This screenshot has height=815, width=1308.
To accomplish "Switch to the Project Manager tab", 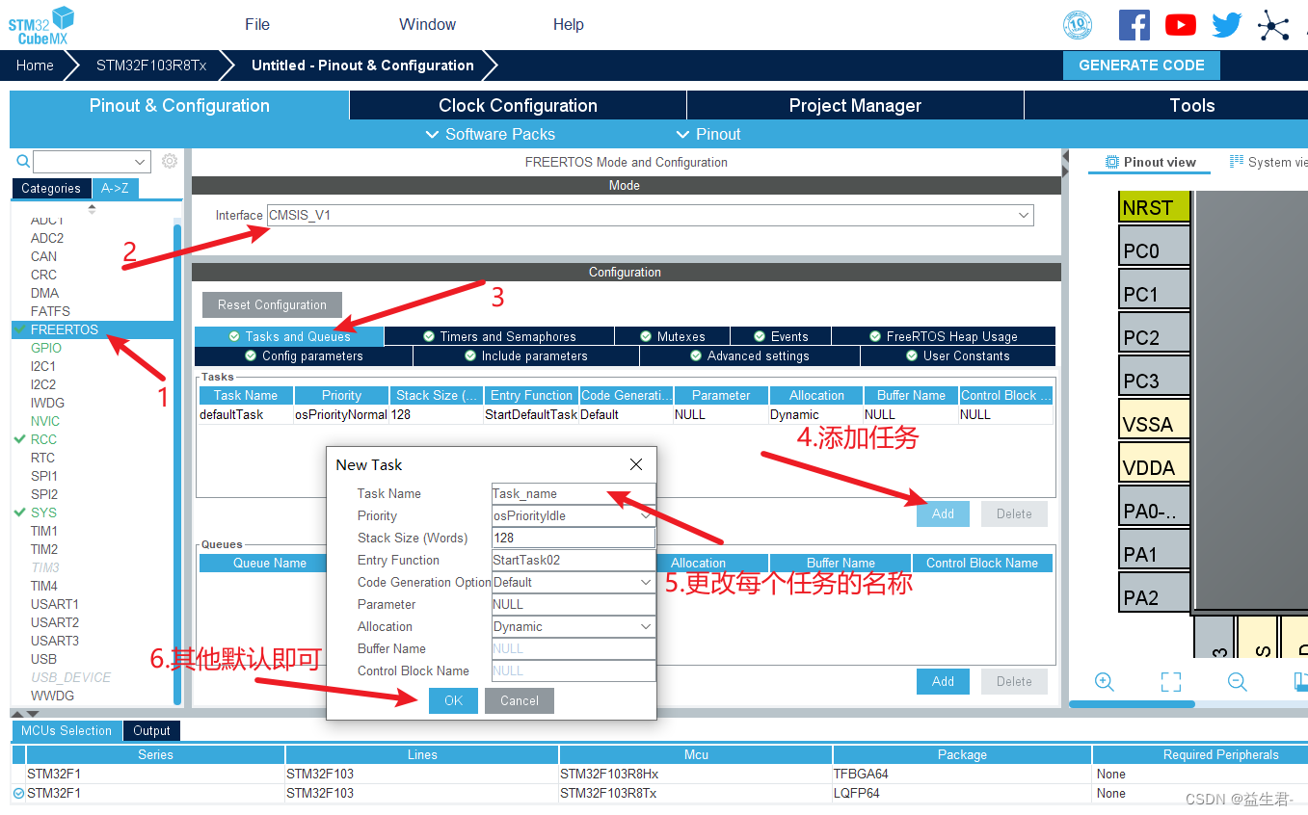I will coord(855,106).
